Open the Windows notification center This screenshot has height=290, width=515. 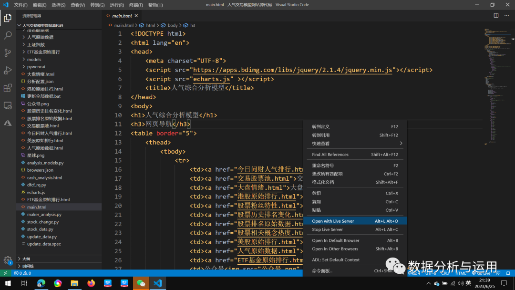[504, 283]
